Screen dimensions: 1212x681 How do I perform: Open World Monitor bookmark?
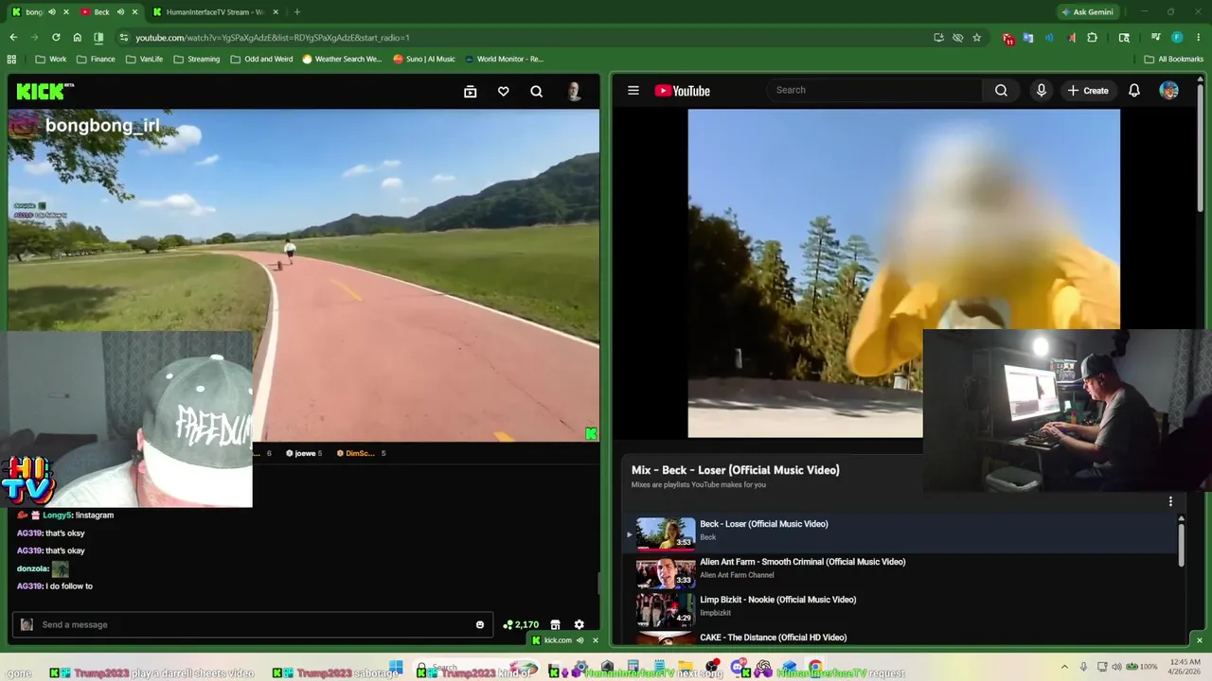point(504,59)
